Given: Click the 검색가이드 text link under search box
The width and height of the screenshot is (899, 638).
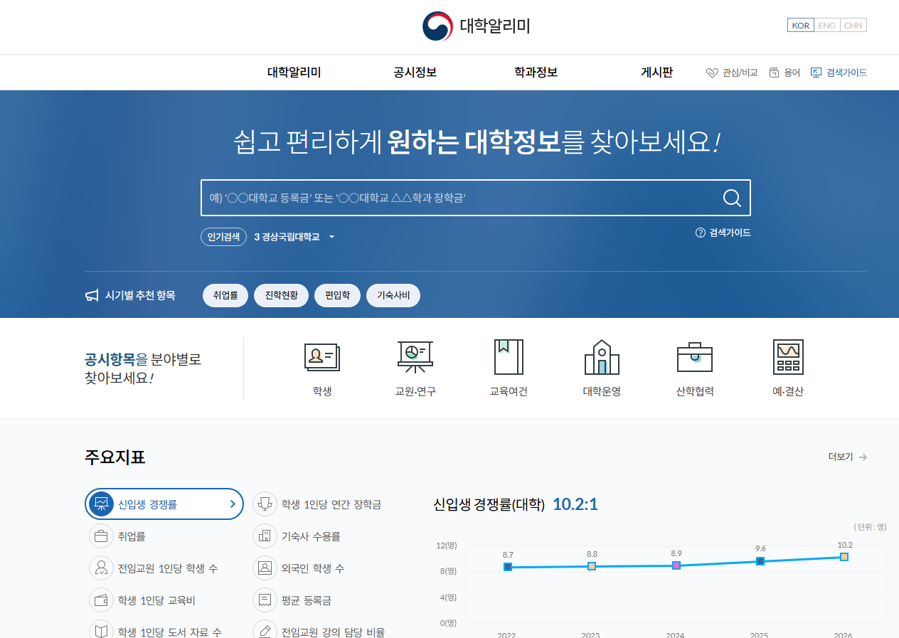Looking at the screenshot, I should coord(730,233).
